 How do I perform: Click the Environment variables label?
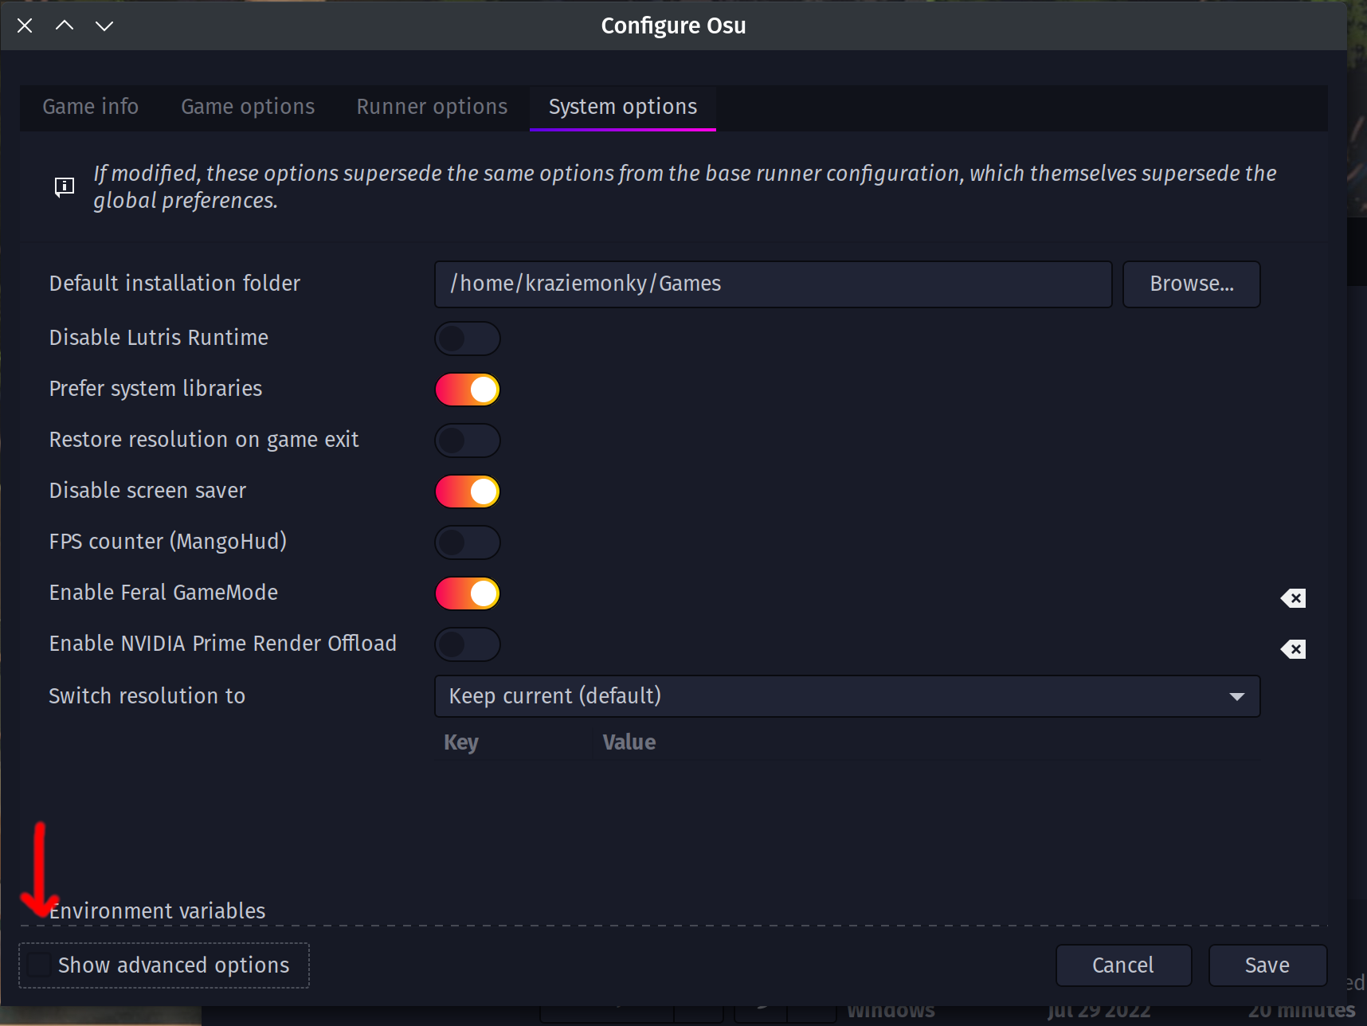(x=157, y=910)
